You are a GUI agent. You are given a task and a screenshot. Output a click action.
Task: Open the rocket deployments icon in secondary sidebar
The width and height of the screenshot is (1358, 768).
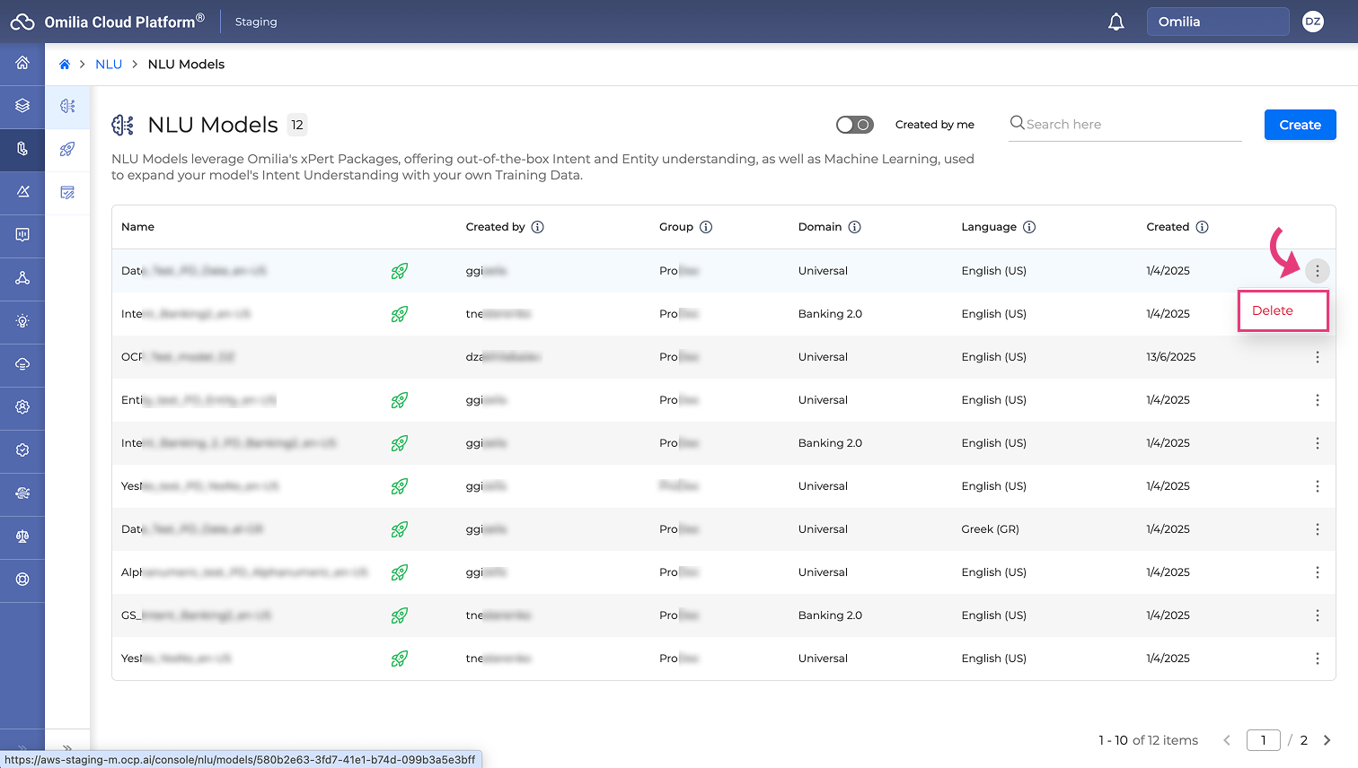point(67,149)
